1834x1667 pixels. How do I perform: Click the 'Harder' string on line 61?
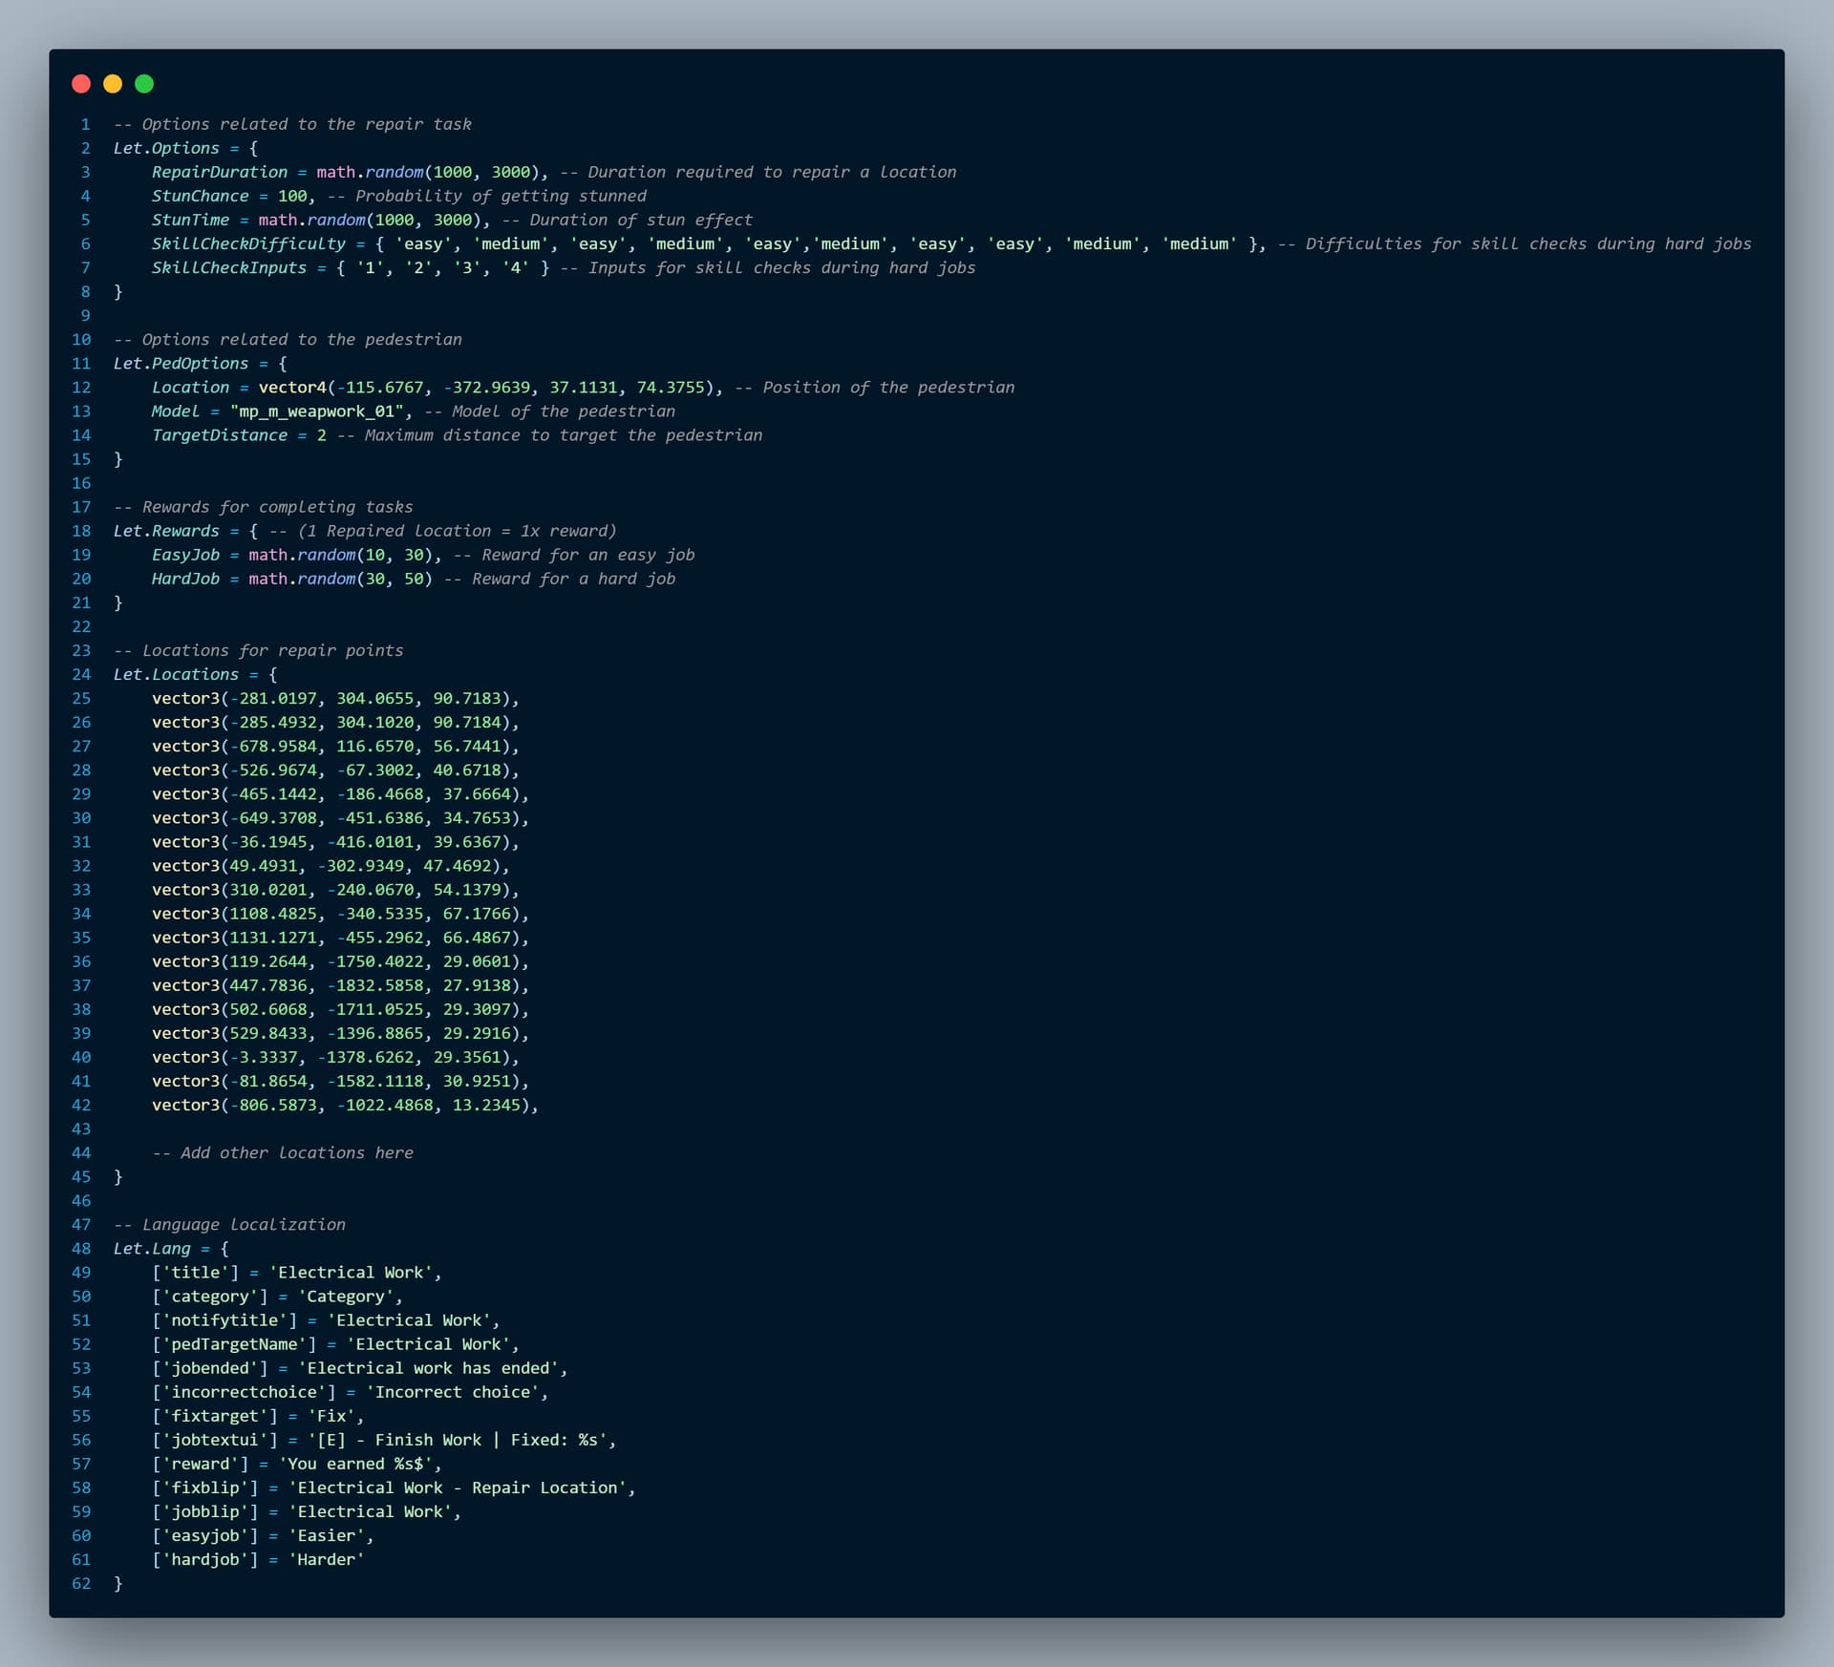click(326, 1559)
